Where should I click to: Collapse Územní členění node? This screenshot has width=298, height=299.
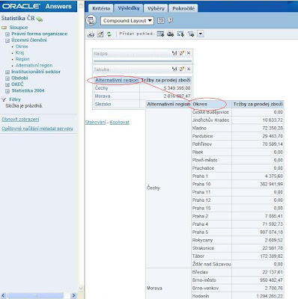click(x=7, y=40)
